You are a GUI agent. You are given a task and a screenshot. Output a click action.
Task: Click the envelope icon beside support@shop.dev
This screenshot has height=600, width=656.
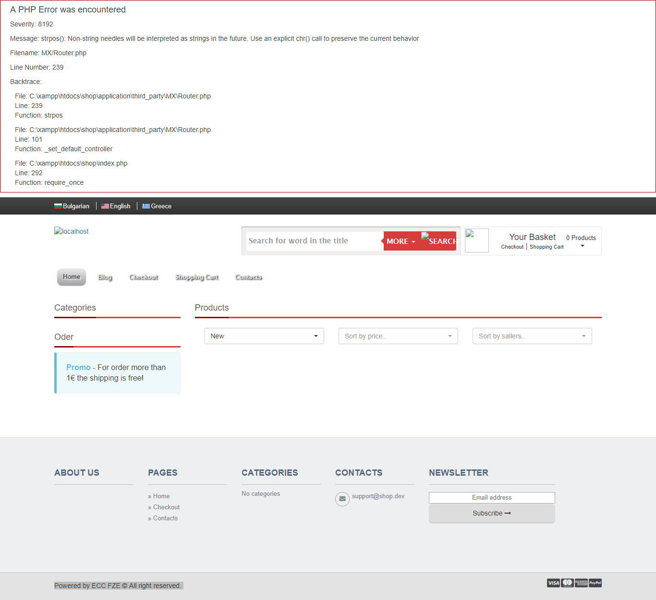(x=342, y=499)
